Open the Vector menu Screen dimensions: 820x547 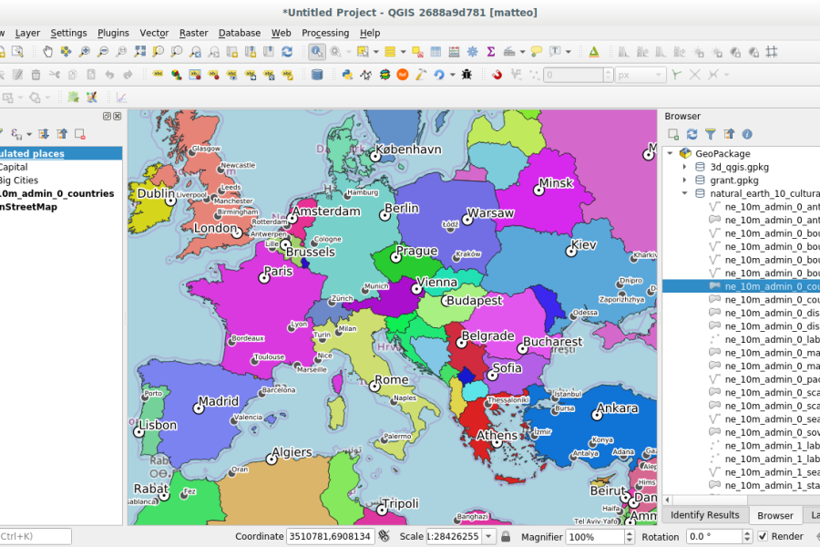click(154, 33)
